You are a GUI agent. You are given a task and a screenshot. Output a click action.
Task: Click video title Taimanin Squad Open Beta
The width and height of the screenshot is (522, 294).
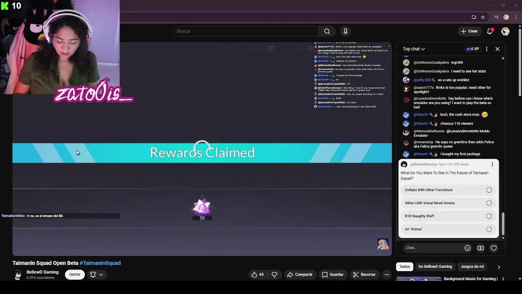pos(45,263)
